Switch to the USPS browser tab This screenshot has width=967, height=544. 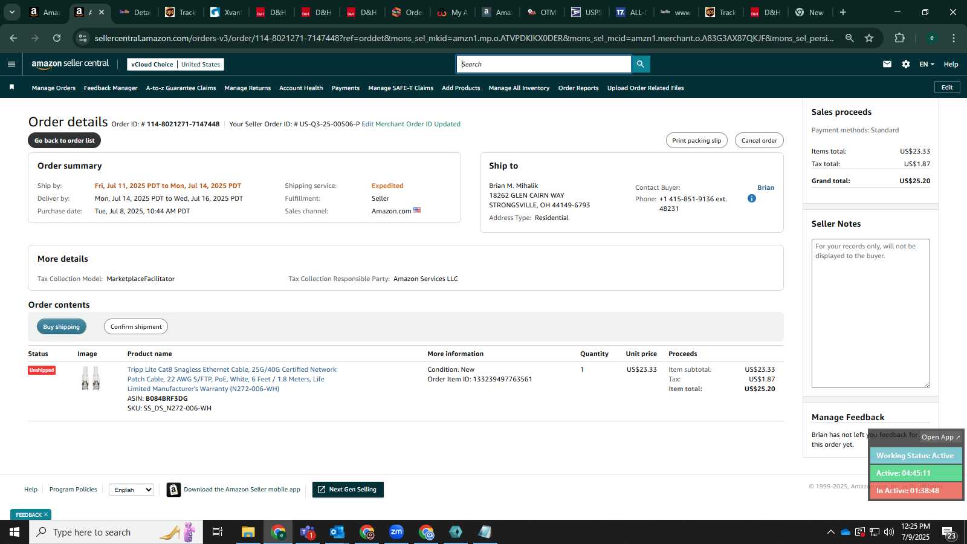[x=586, y=12]
